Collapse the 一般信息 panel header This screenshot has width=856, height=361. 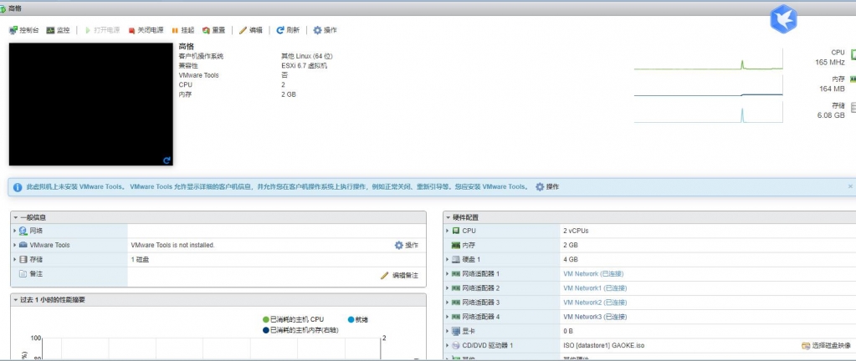pos(218,217)
